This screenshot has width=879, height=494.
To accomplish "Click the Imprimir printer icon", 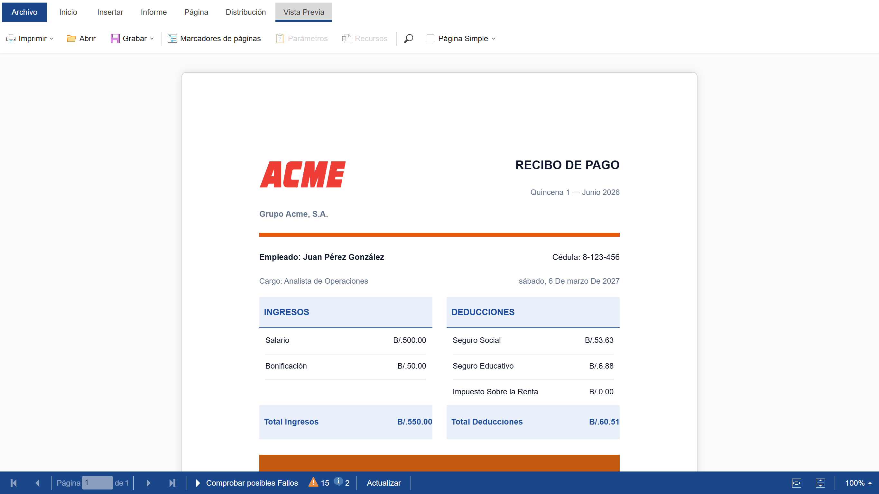I will coord(11,39).
